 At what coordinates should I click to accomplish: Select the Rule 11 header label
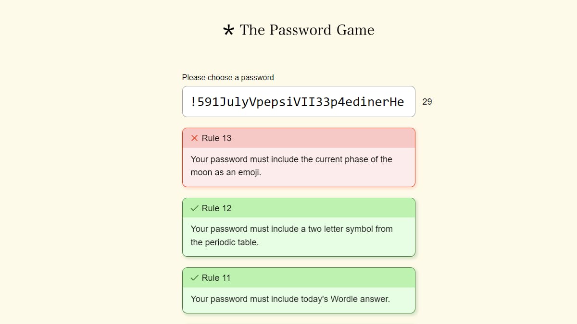(x=216, y=278)
